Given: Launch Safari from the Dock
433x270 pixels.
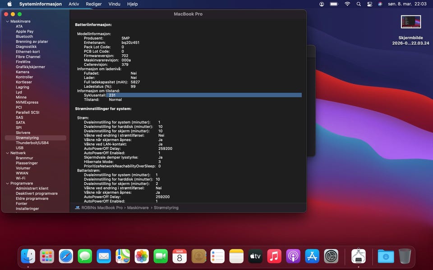Looking at the screenshot, I should point(66,256).
